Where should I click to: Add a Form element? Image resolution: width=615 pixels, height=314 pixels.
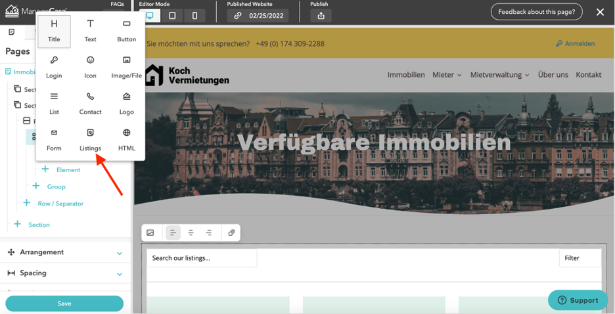tap(54, 139)
